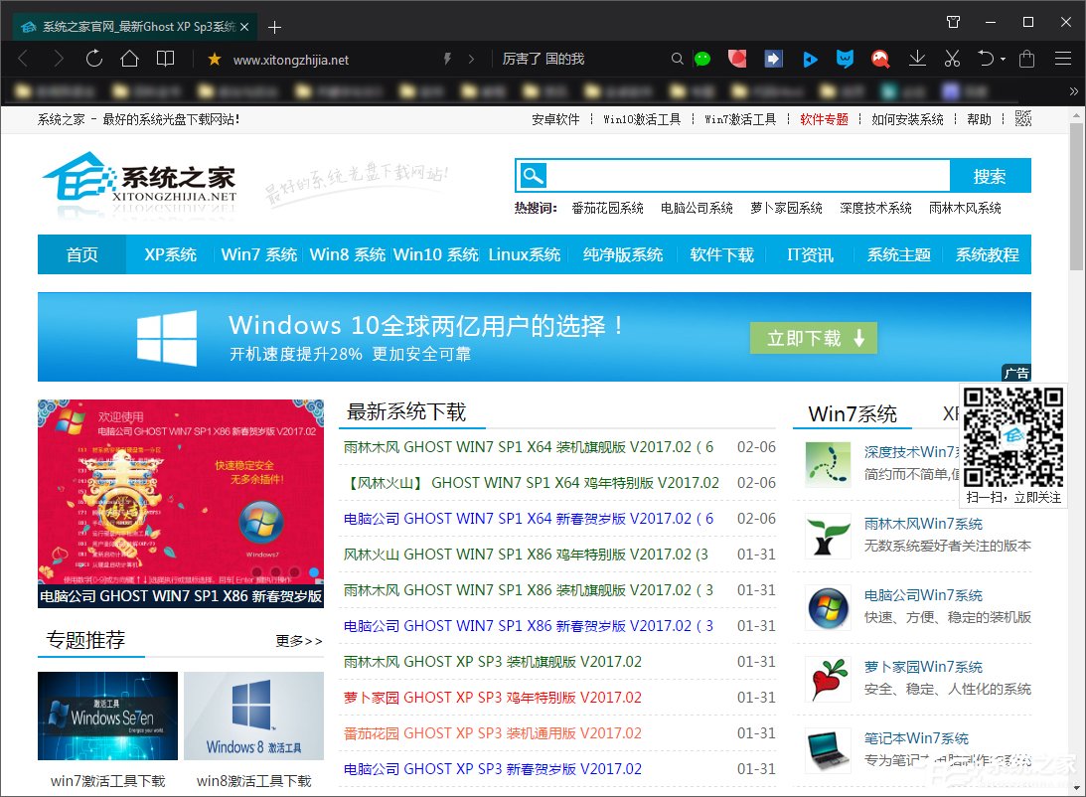
Task: Click the 搜索 search input field
Action: [x=745, y=176]
